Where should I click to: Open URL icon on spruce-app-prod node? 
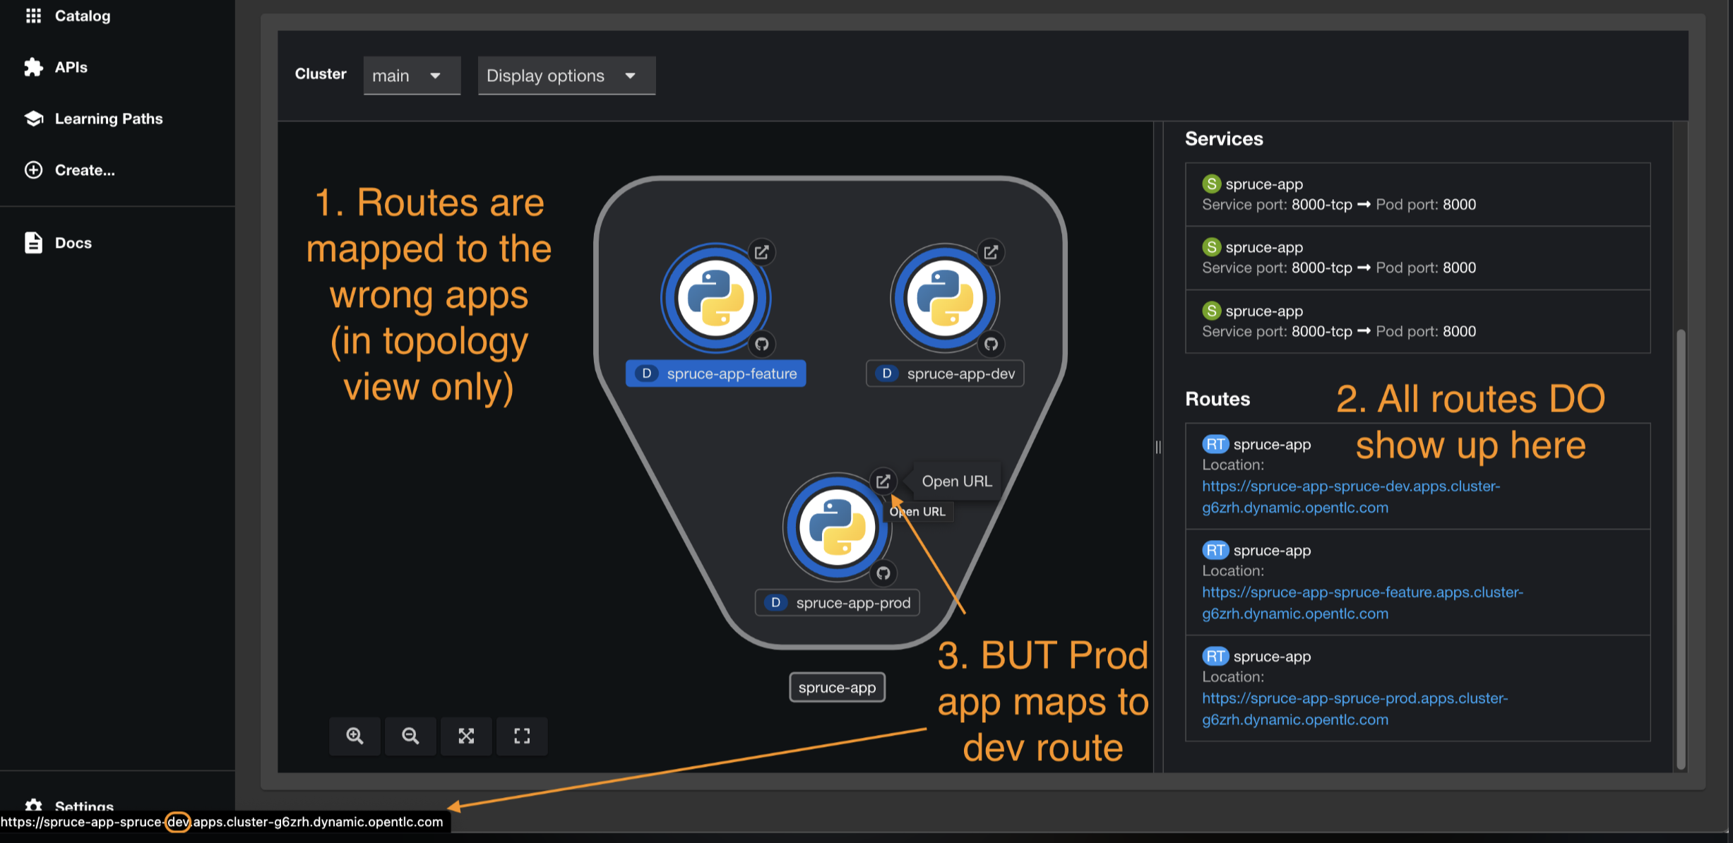point(883,482)
